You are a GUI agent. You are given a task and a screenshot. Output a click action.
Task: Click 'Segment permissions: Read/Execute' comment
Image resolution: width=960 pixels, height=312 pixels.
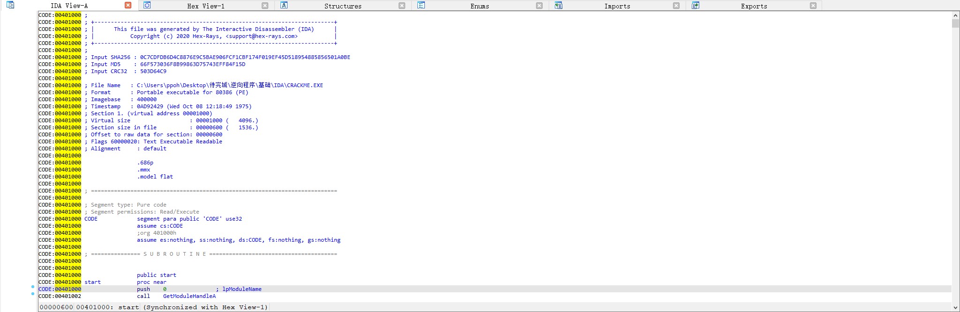(x=142, y=212)
